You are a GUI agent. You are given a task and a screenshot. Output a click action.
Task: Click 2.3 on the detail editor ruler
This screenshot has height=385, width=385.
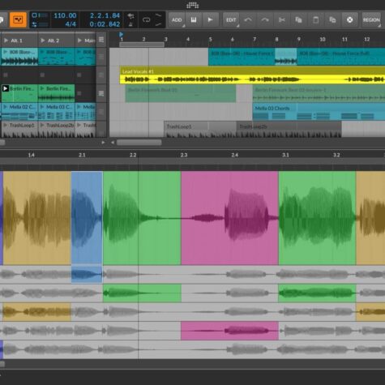pos(184,155)
